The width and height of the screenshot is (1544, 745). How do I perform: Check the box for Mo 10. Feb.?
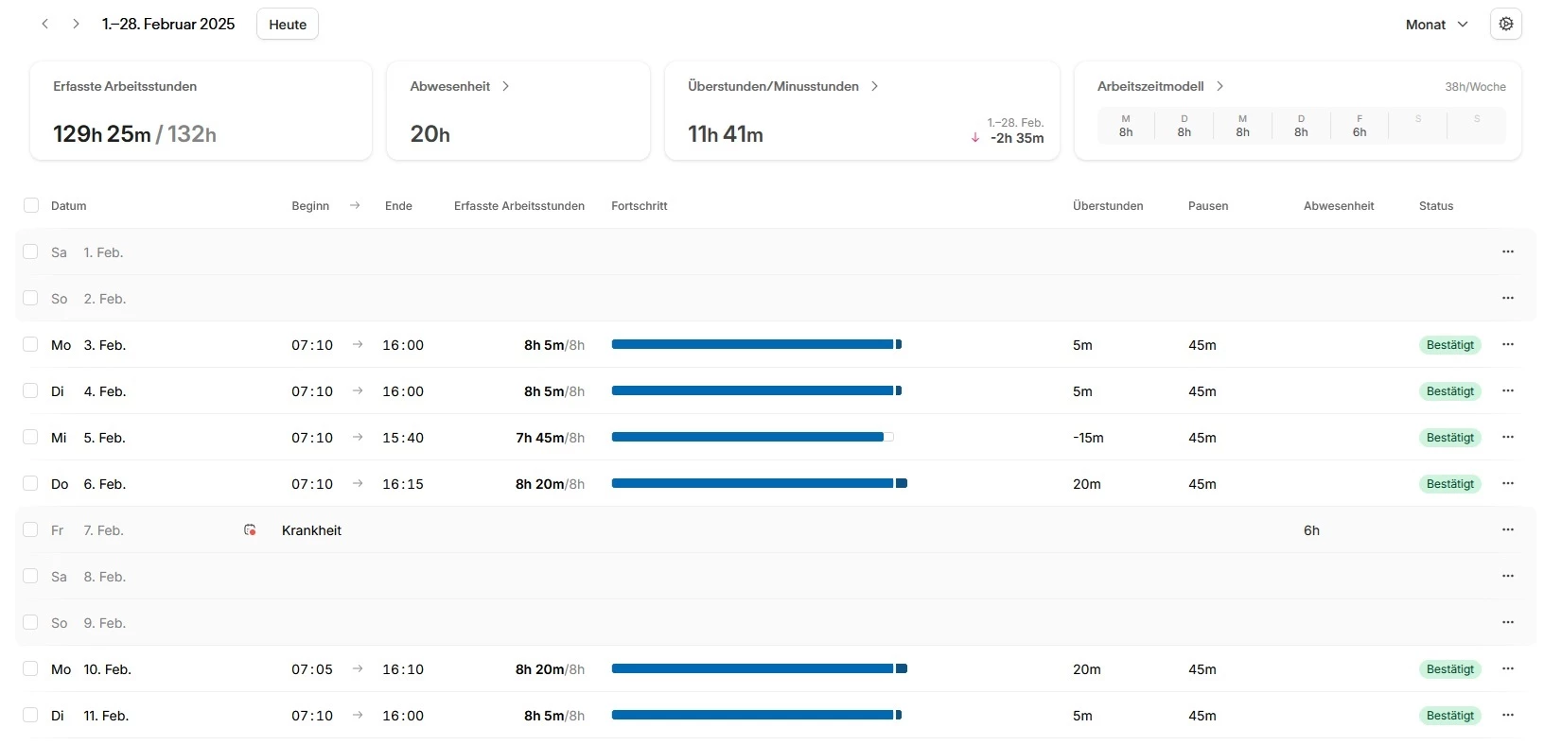30,668
